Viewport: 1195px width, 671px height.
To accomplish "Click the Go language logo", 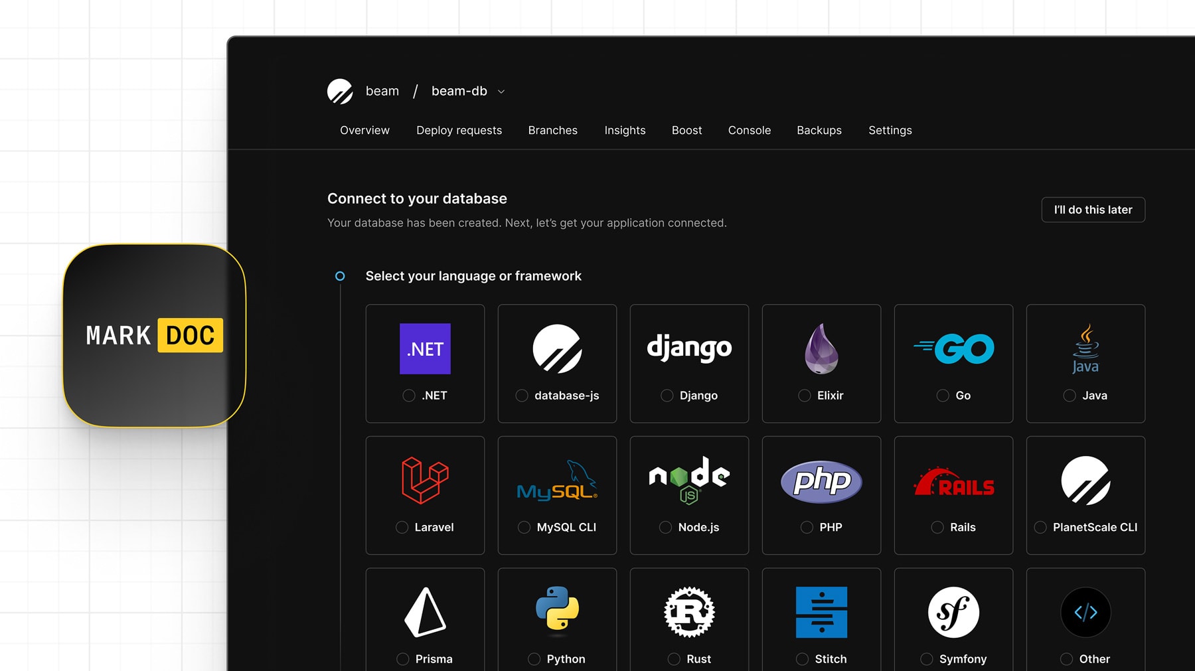I will pyautogui.click(x=953, y=346).
